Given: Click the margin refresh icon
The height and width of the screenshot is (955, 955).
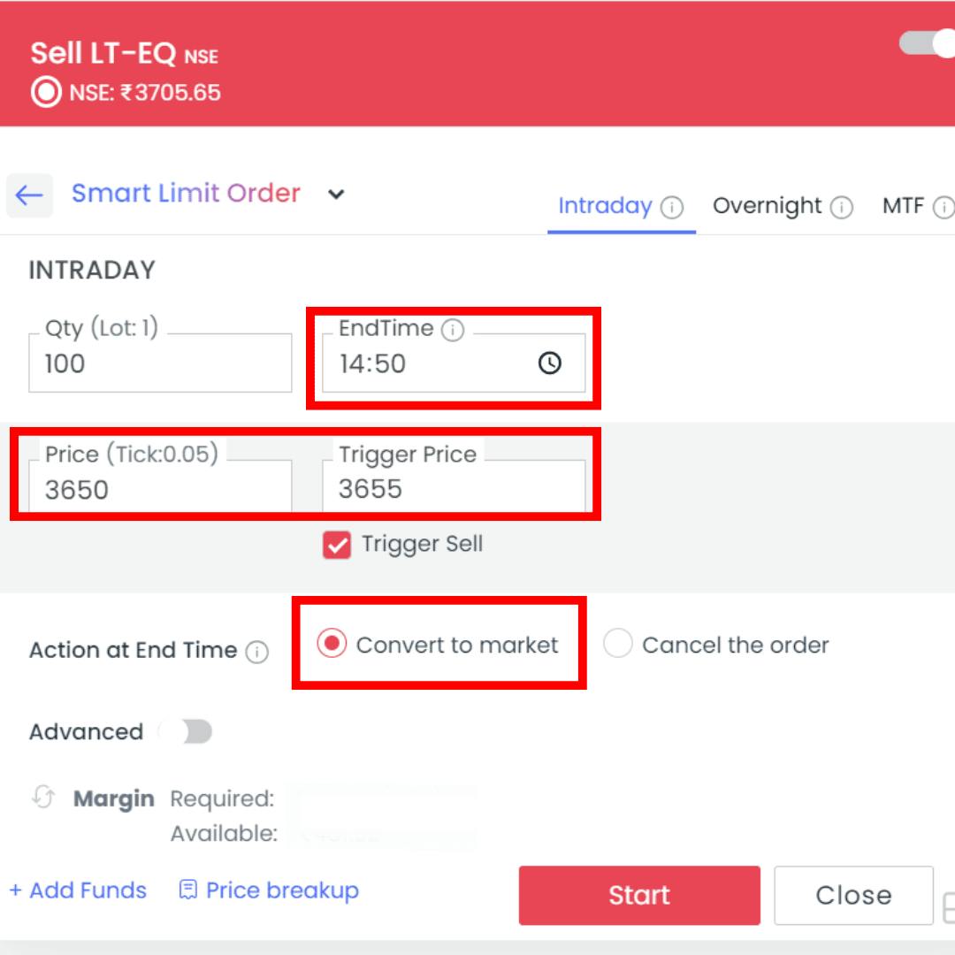Looking at the screenshot, I should coord(42,796).
